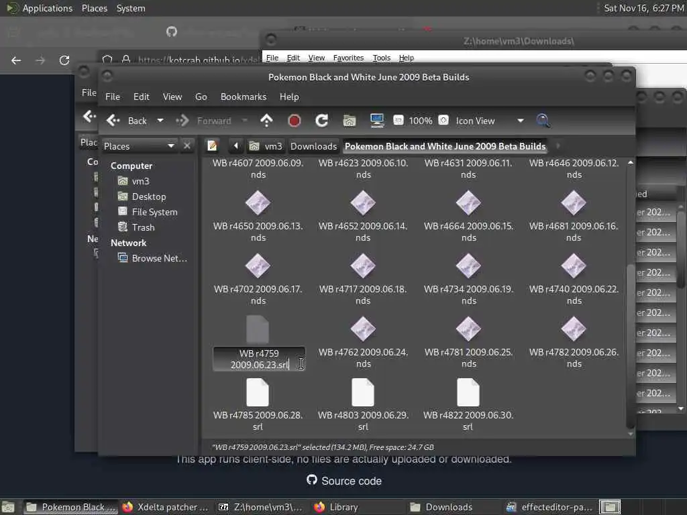The width and height of the screenshot is (687, 515).
Task: Open the View menu of file manager
Action: [172, 97]
